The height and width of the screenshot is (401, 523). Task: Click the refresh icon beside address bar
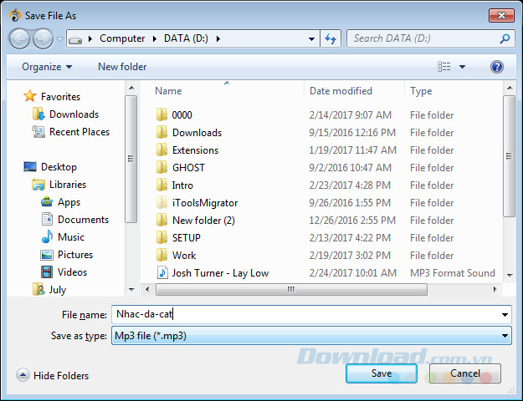331,38
